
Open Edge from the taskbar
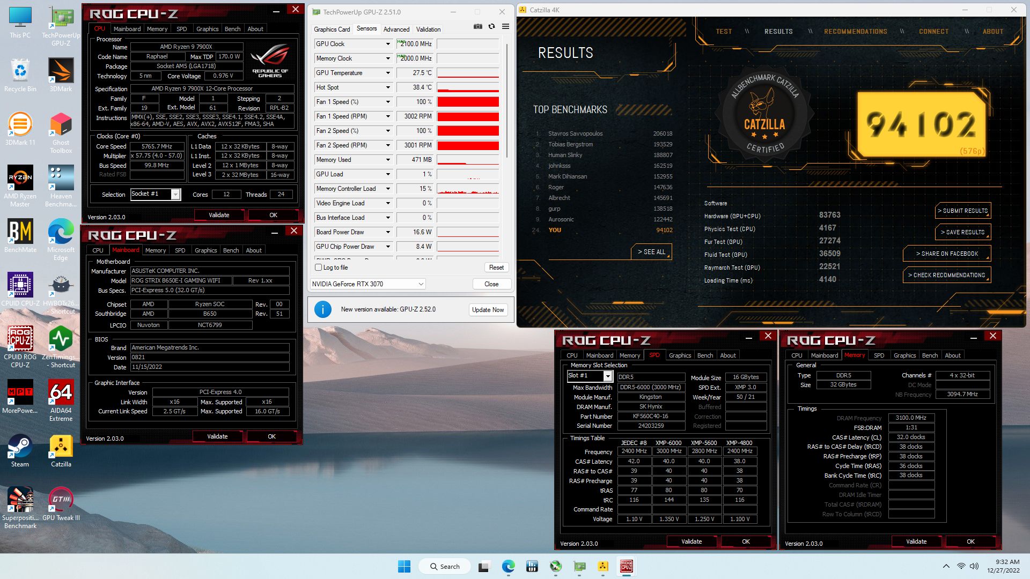coord(508,566)
